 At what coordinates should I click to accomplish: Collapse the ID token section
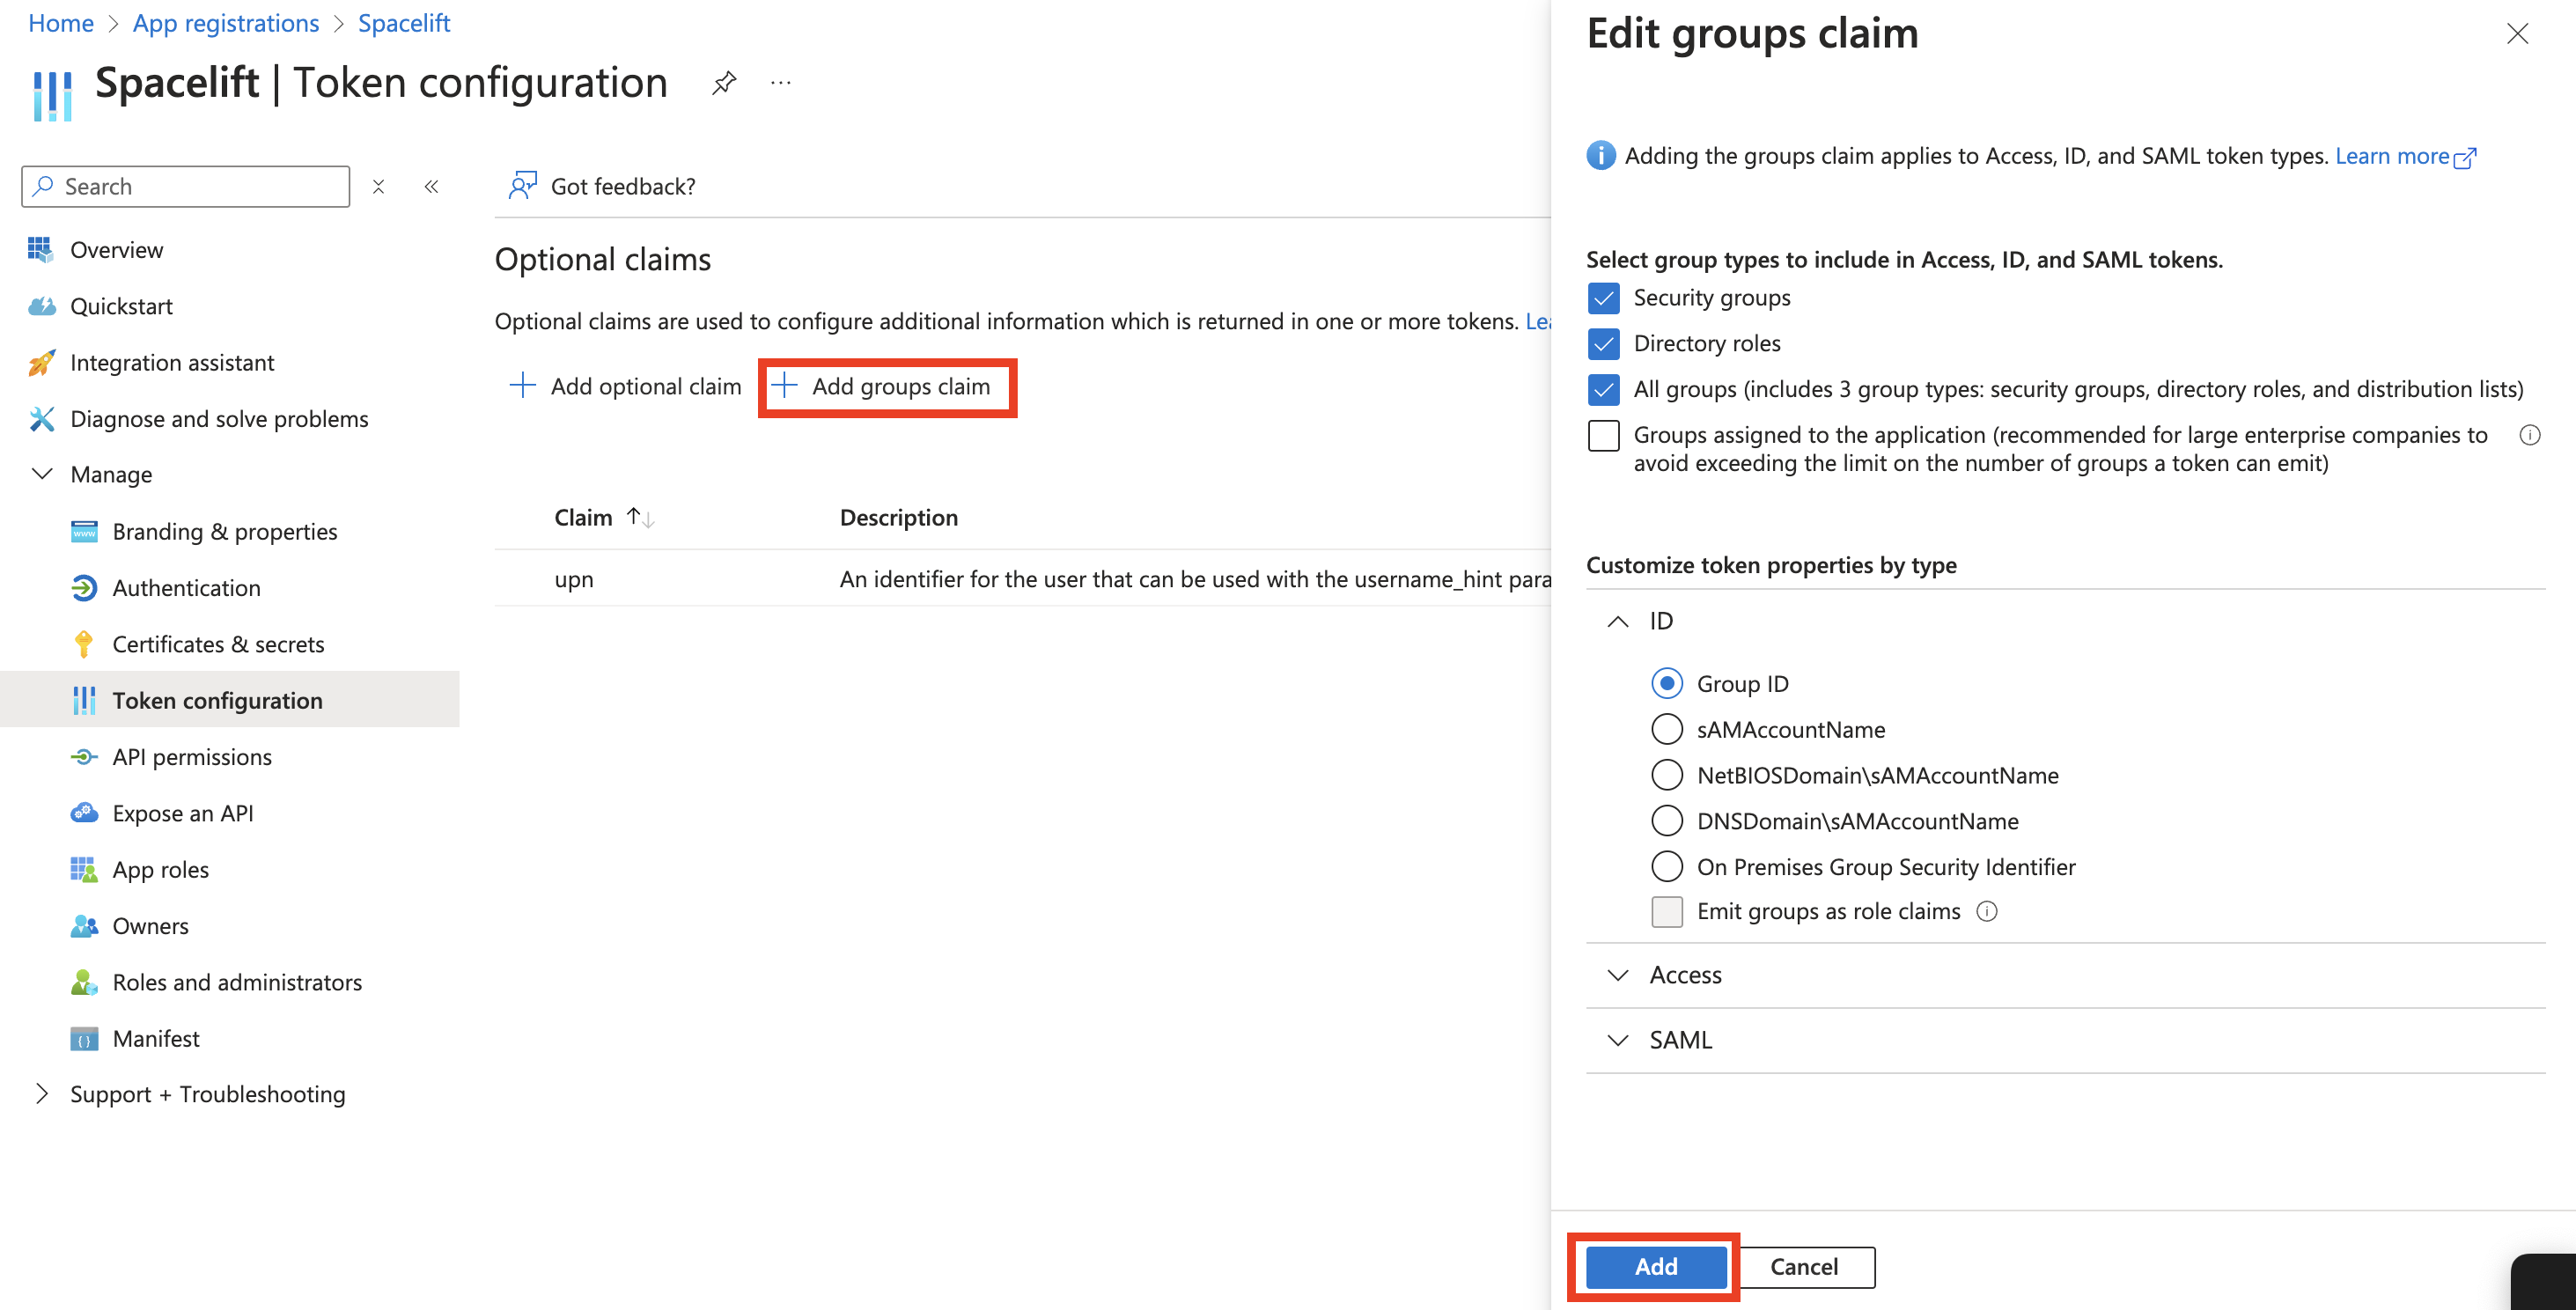click(1617, 621)
